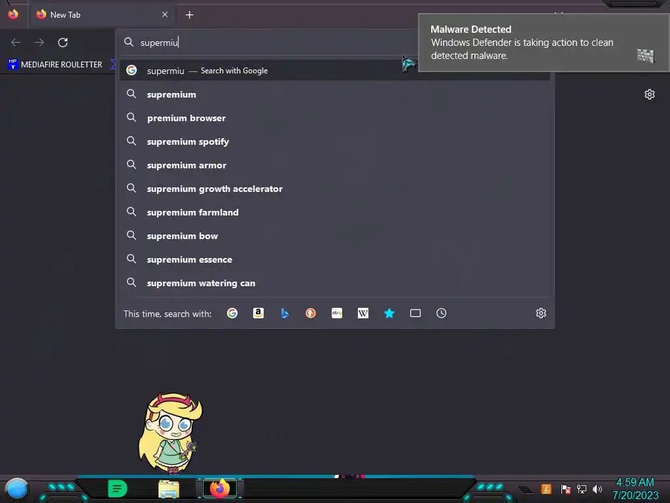Search this time with Bing icon
This screenshot has height=503, width=670.
coord(285,314)
